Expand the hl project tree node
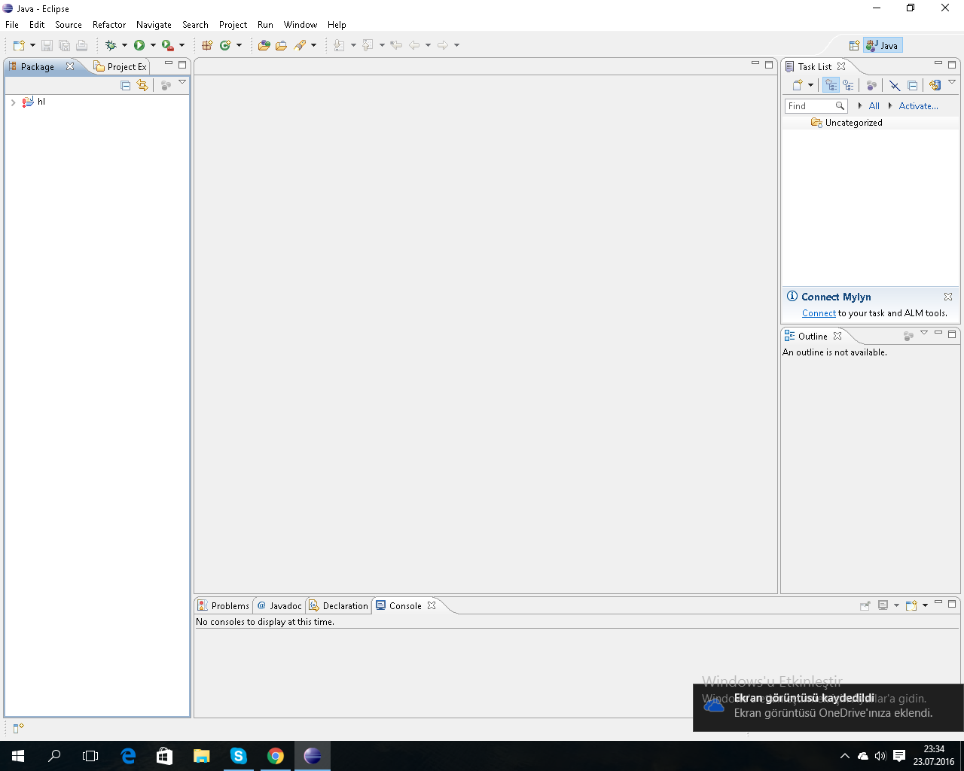This screenshot has width=964, height=771. coord(13,102)
